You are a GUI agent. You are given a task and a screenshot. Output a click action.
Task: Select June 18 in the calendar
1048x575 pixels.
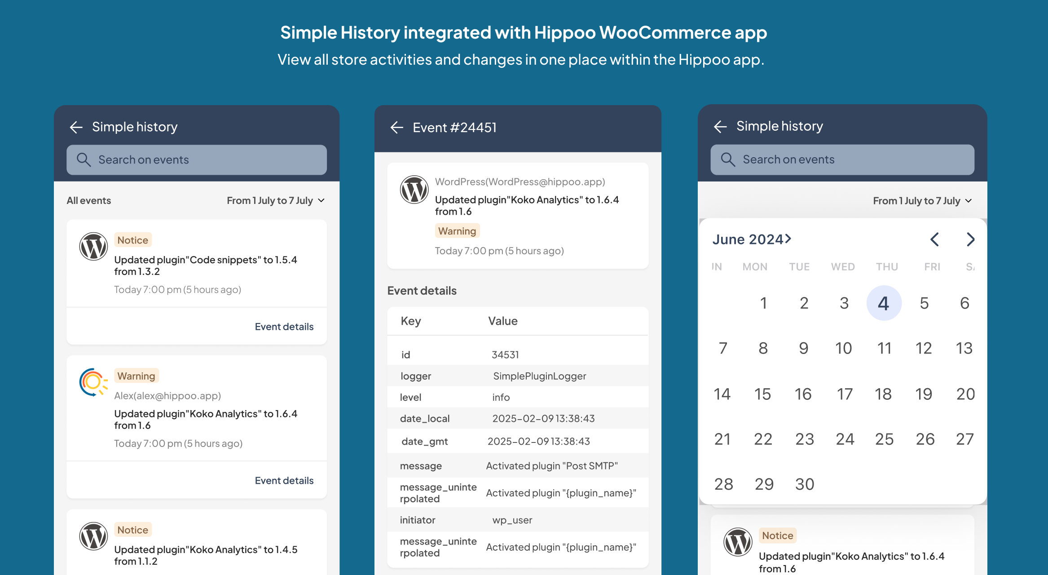click(883, 394)
